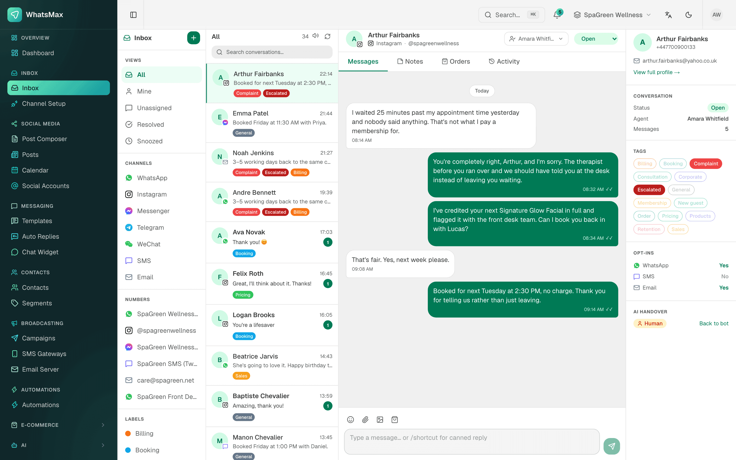The height and width of the screenshot is (460, 736).
Task: Select the Resolved view
Action: [161, 124]
